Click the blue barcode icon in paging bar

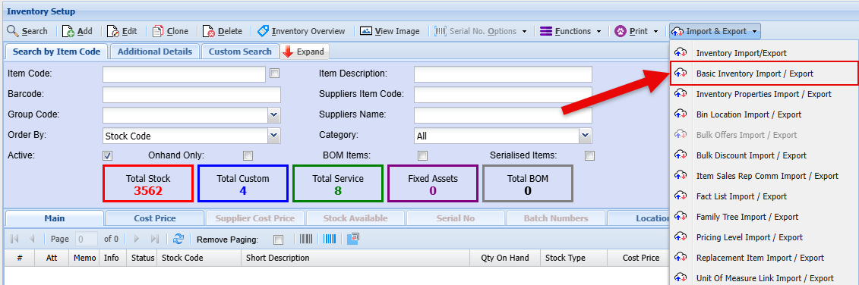tap(330, 239)
